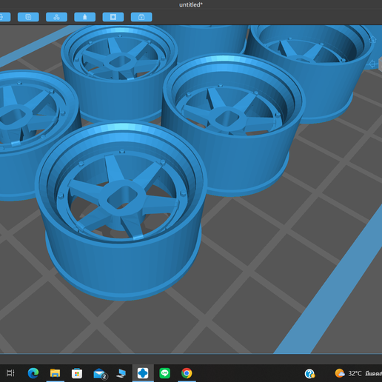Screen dimensions: 382x382
Task: Click the gray view cube at the right edge
Action: click(381, 64)
